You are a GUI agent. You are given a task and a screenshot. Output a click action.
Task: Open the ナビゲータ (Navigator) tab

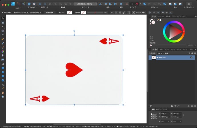[164, 109]
